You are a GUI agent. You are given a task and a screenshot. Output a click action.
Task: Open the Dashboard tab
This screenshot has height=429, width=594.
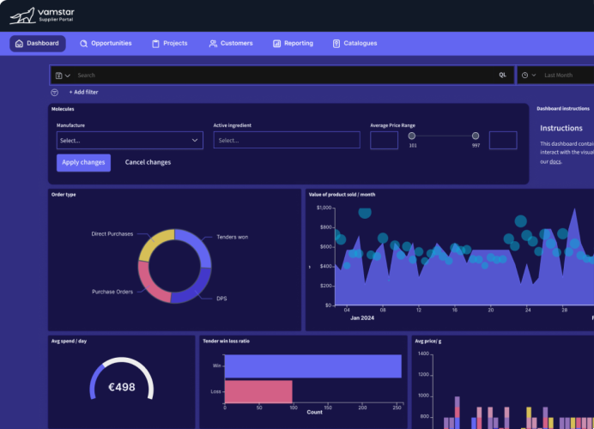38,44
